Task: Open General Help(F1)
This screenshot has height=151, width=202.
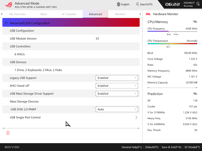Action: (132, 147)
